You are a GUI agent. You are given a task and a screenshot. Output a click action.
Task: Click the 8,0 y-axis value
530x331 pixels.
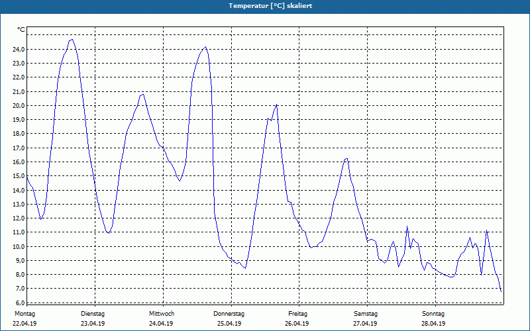coord(20,275)
